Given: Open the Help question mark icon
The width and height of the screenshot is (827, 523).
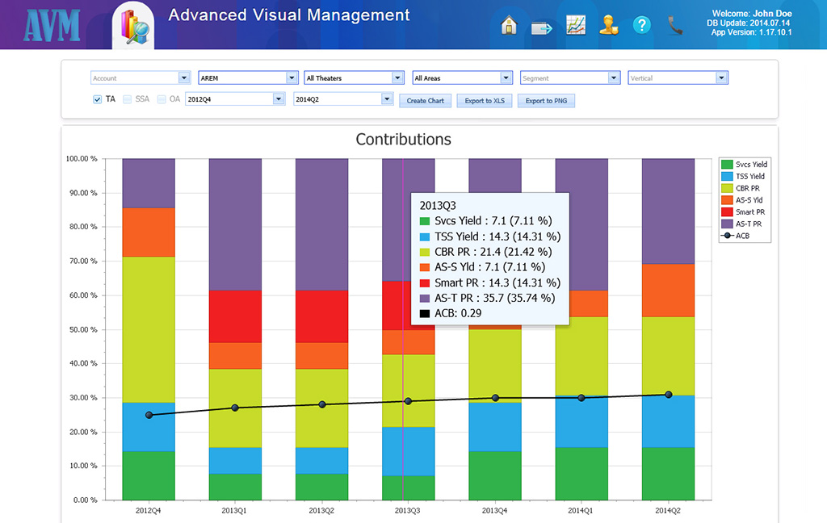Looking at the screenshot, I should click(641, 26).
